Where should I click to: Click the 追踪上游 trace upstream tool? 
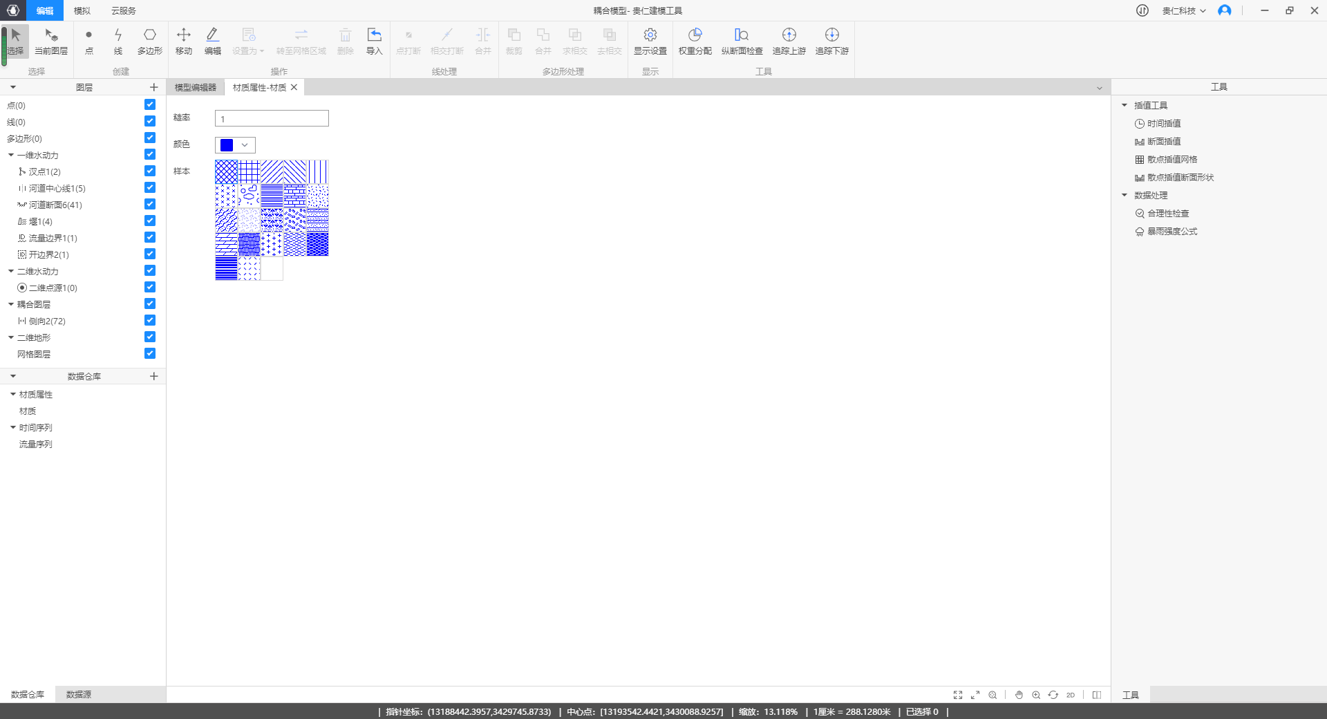tap(789, 41)
